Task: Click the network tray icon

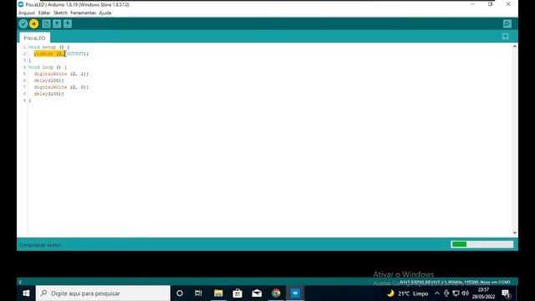Action: point(456,293)
